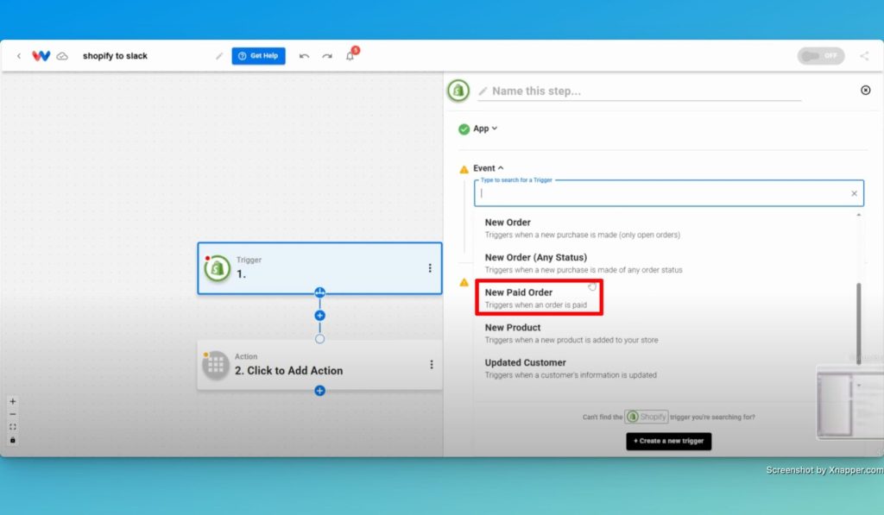Toggle the workflow ON/OFF switch
Screen dimensions: 884x515
(x=820, y=56)
